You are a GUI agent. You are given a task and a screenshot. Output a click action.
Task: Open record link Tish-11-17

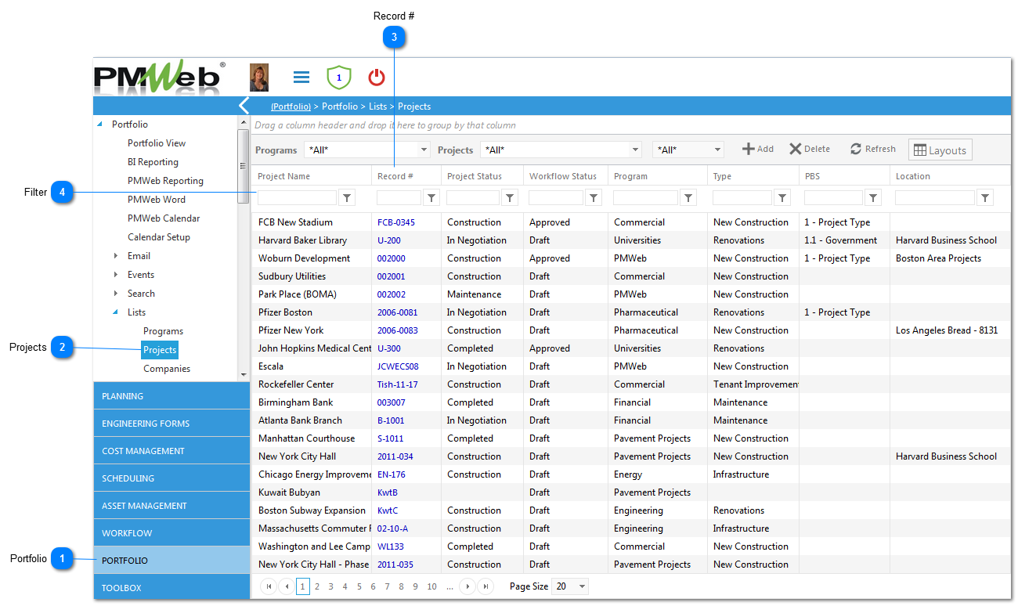point(398,384)
